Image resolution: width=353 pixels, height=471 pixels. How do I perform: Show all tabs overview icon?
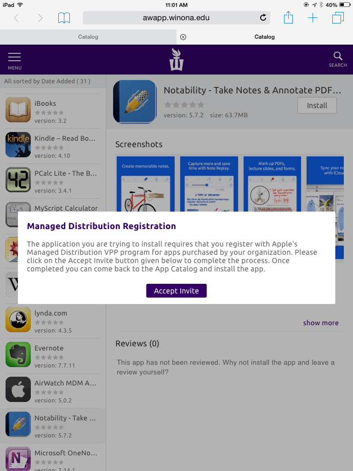(338, 18)
